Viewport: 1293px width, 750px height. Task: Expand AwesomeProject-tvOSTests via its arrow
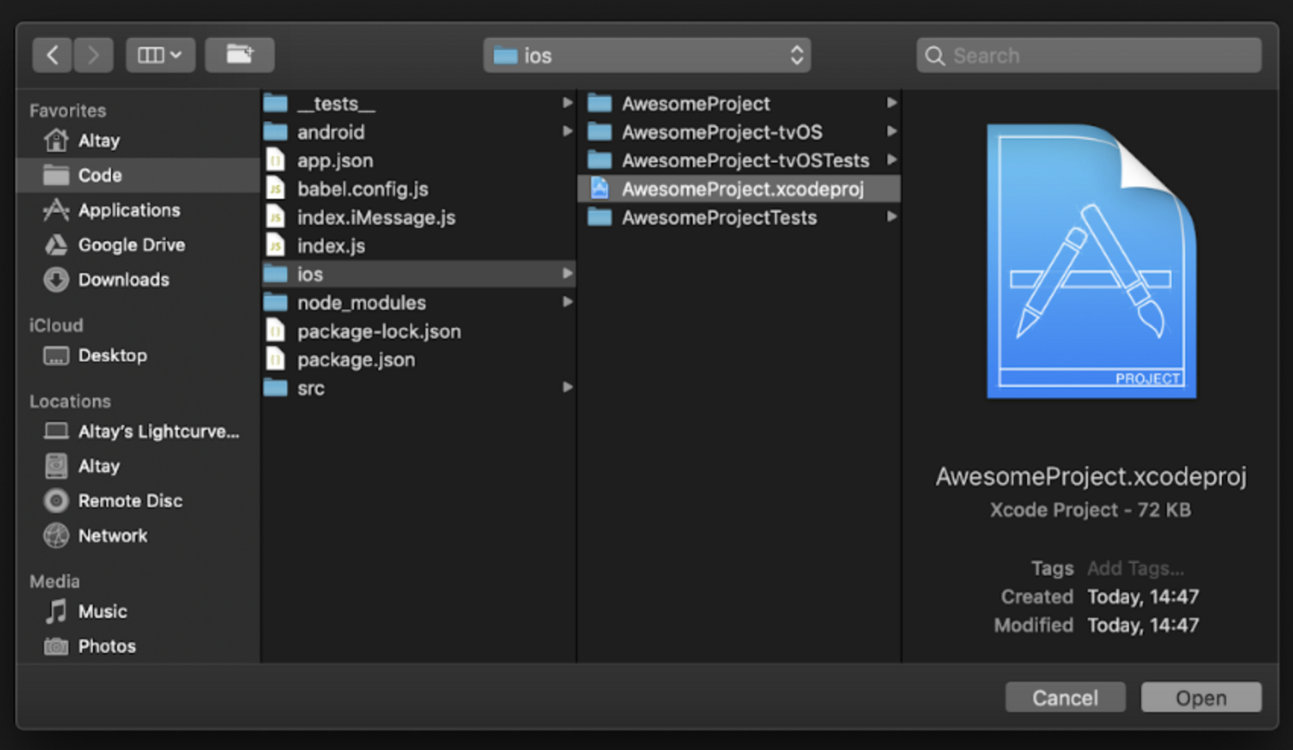click(x=891, y=159)
